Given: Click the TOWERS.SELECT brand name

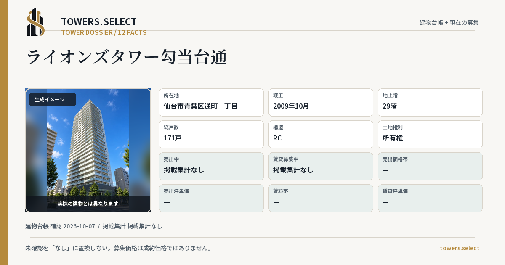Looking at the screenshot, I should [x=99, y=22].
